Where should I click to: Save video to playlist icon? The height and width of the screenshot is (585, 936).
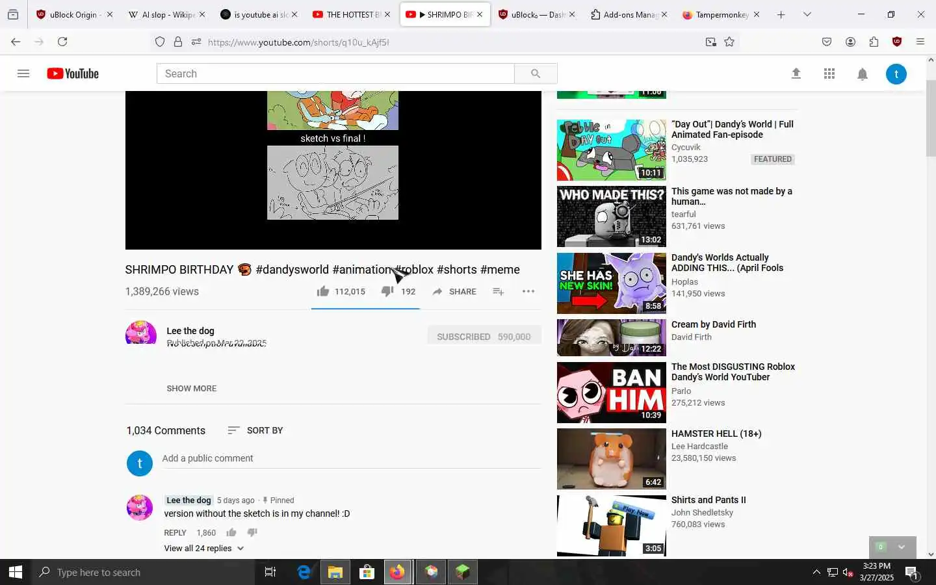pyautogui.click(x=499, y=291)
